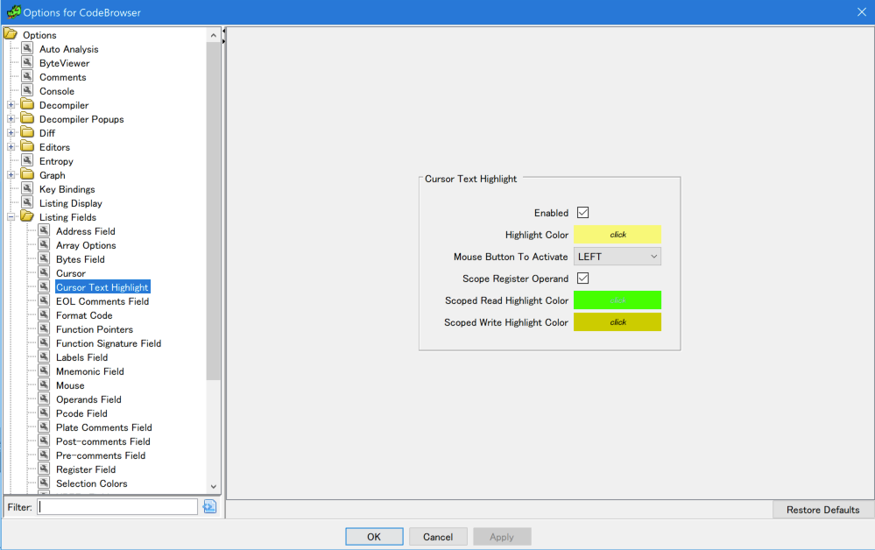Click the Address Field options icon
Image resolution: width=875 pixels, height=550 pixels.
point(44,230)
